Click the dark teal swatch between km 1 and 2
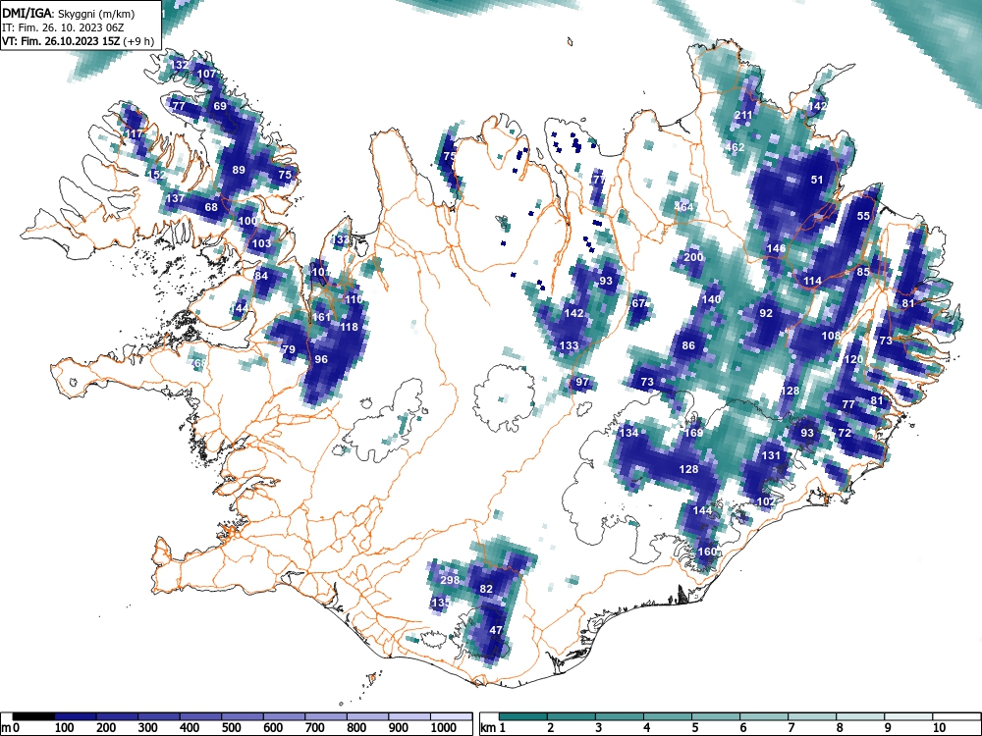982x736 pixels. [x=523, y=716]
